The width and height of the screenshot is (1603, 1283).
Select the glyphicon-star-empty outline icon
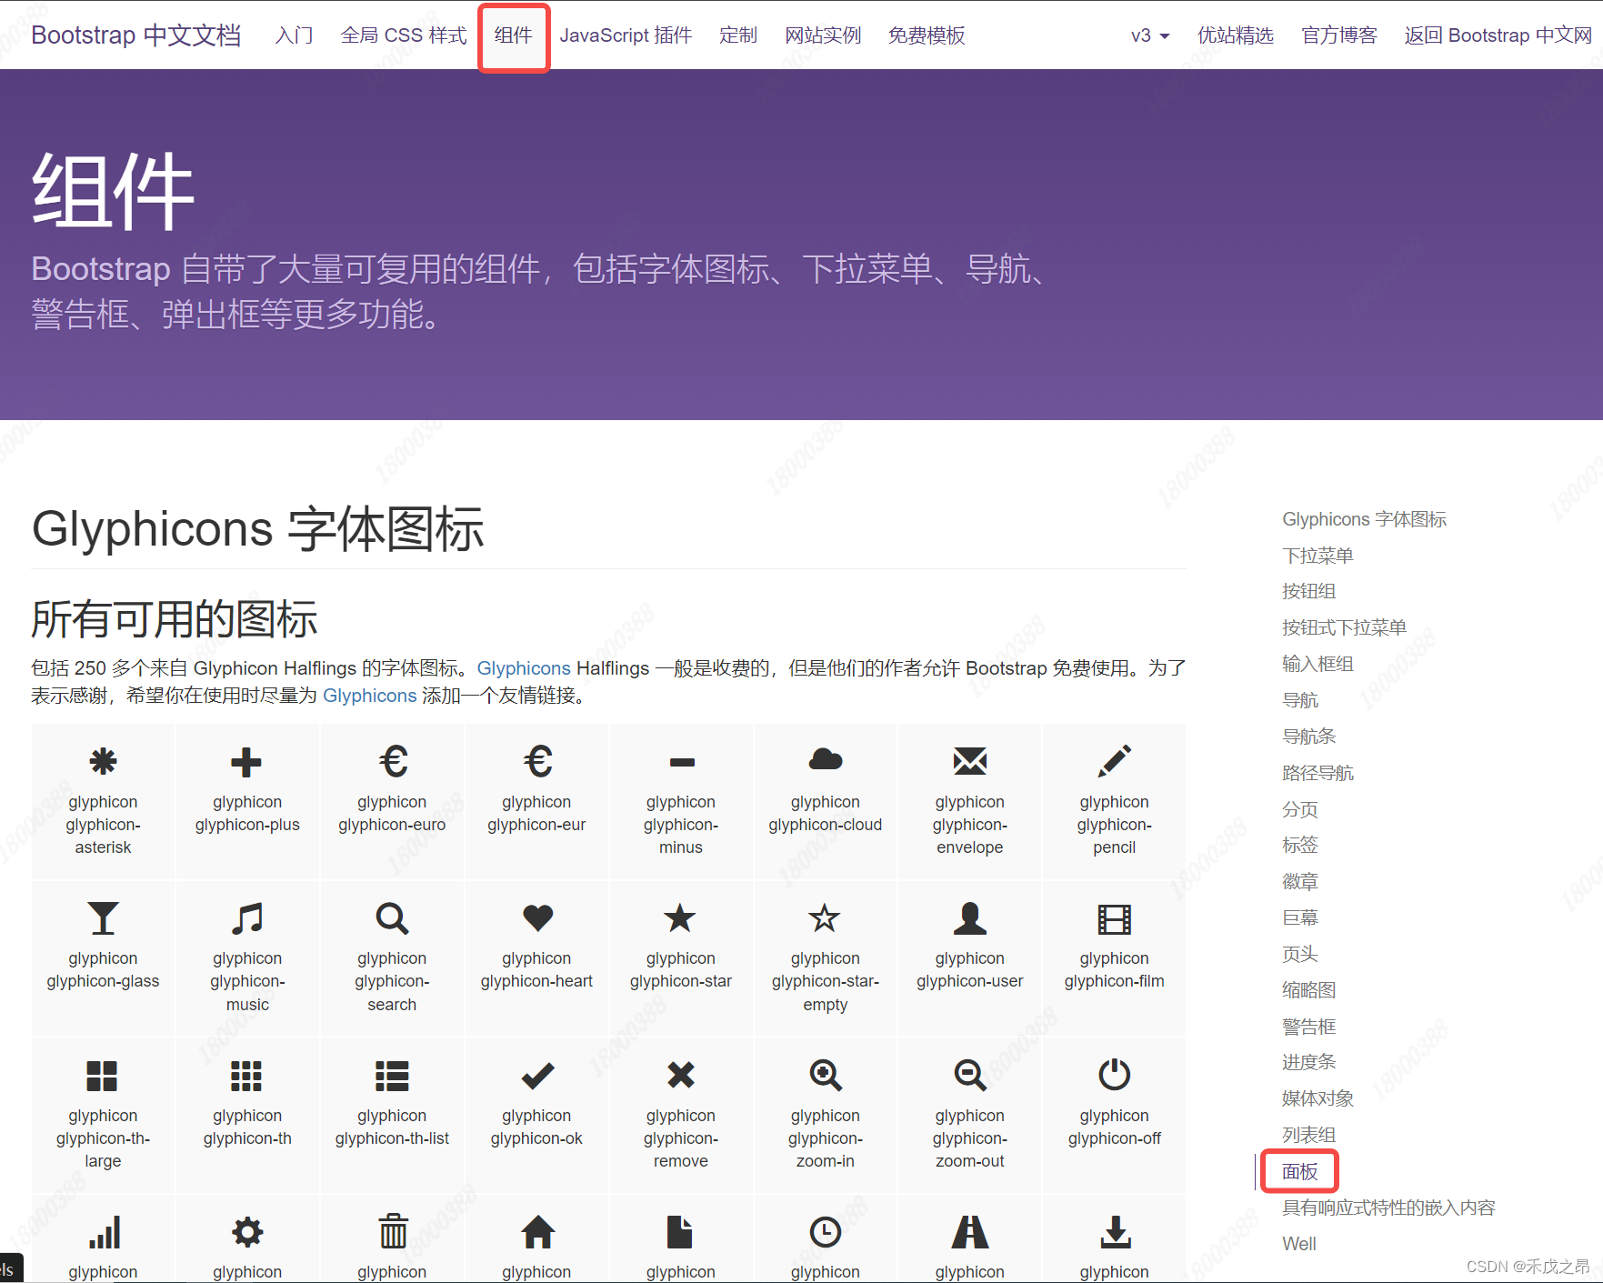pyautogui.click(x=825, y=917)
